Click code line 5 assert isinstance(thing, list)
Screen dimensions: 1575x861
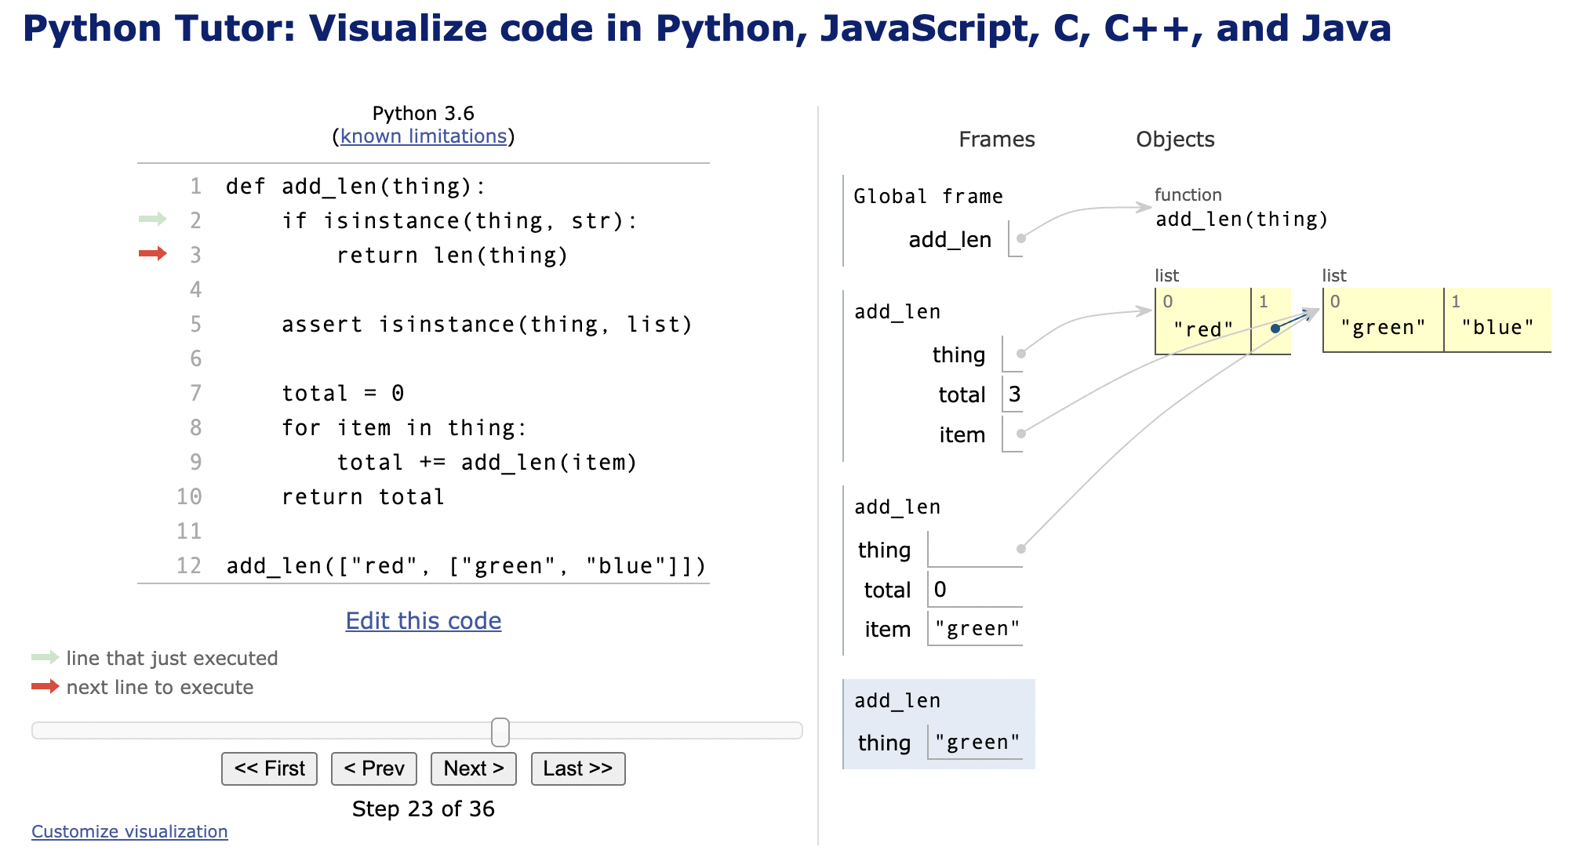coord(487,325)
